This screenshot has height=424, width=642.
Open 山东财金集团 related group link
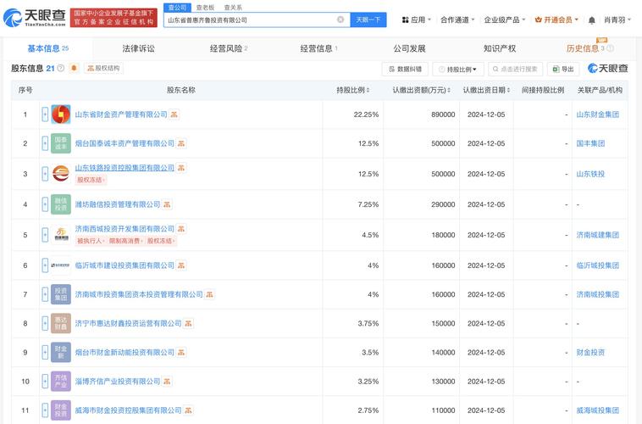tap(597, 114)
